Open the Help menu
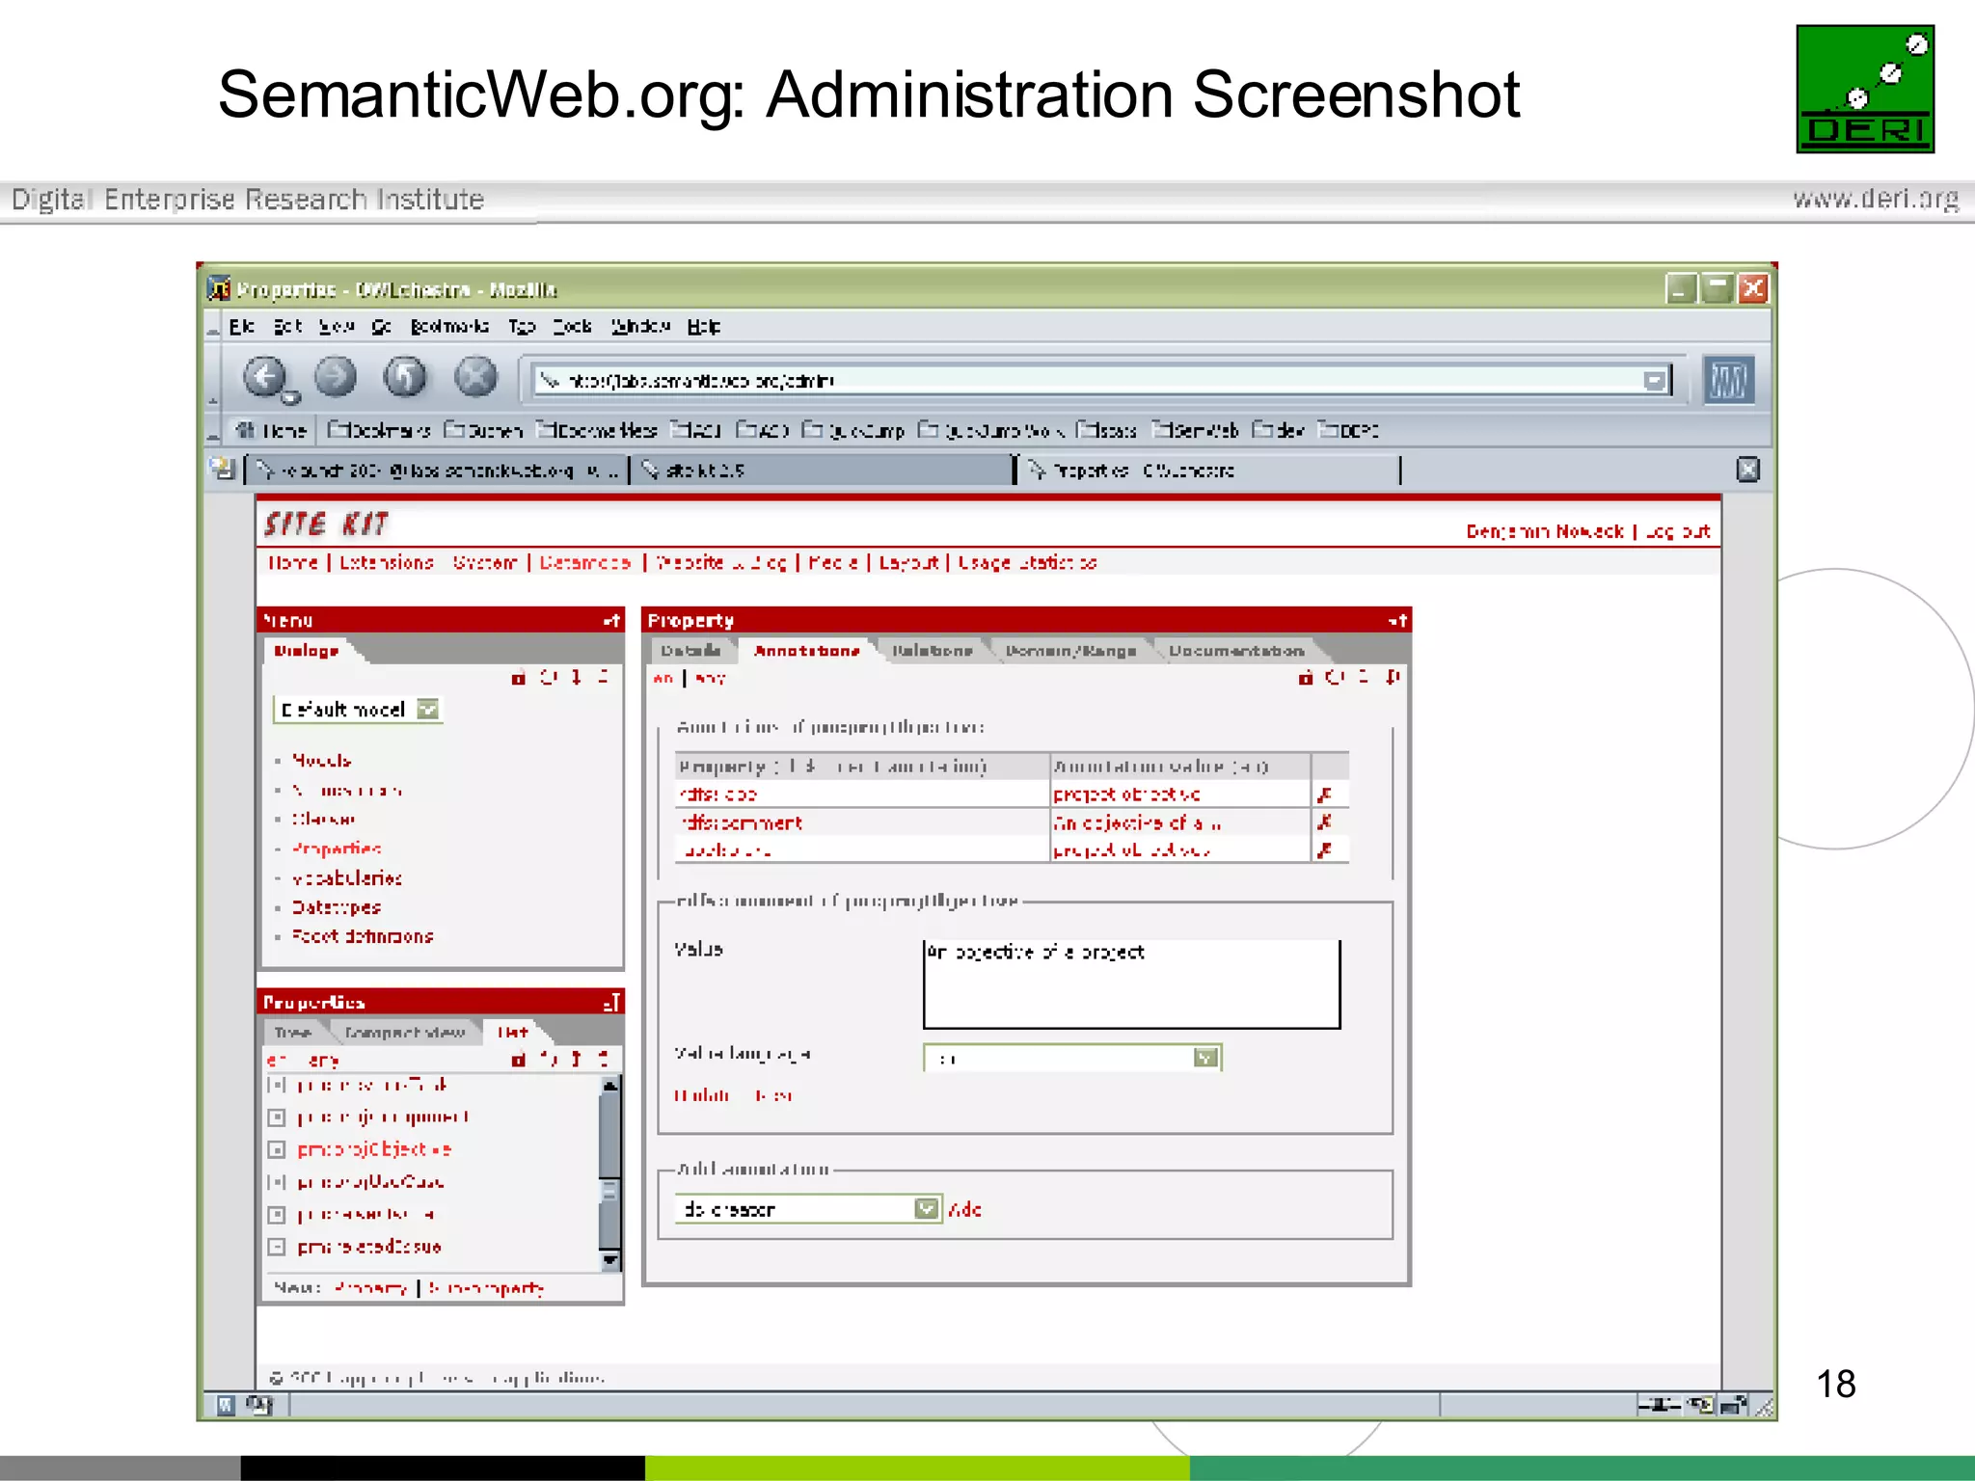The height and width of the screenshot is (1481, 1975). point(704,326)
